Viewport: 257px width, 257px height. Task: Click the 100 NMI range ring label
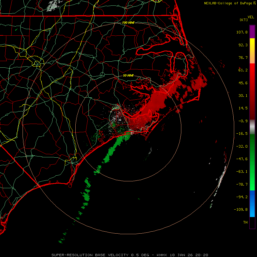128,23
